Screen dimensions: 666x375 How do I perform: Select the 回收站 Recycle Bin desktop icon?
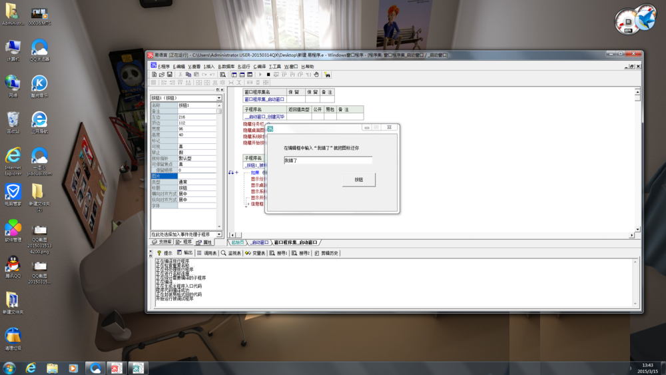click(13, 123)
